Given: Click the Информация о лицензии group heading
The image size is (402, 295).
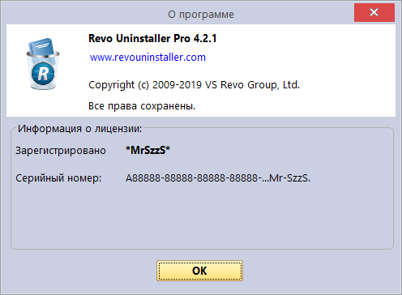Looking at the screenshot, I should tap(79, 129).
